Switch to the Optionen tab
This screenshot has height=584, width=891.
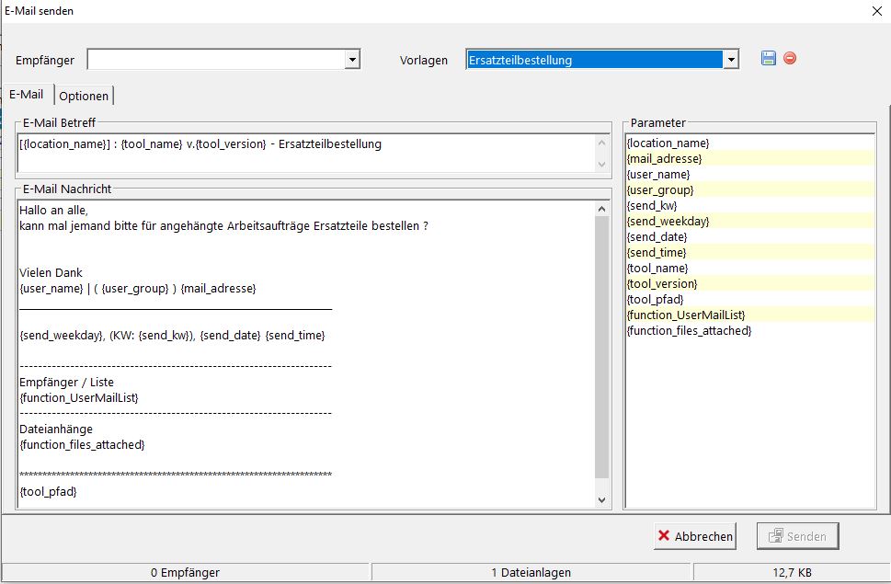(84, 96)
